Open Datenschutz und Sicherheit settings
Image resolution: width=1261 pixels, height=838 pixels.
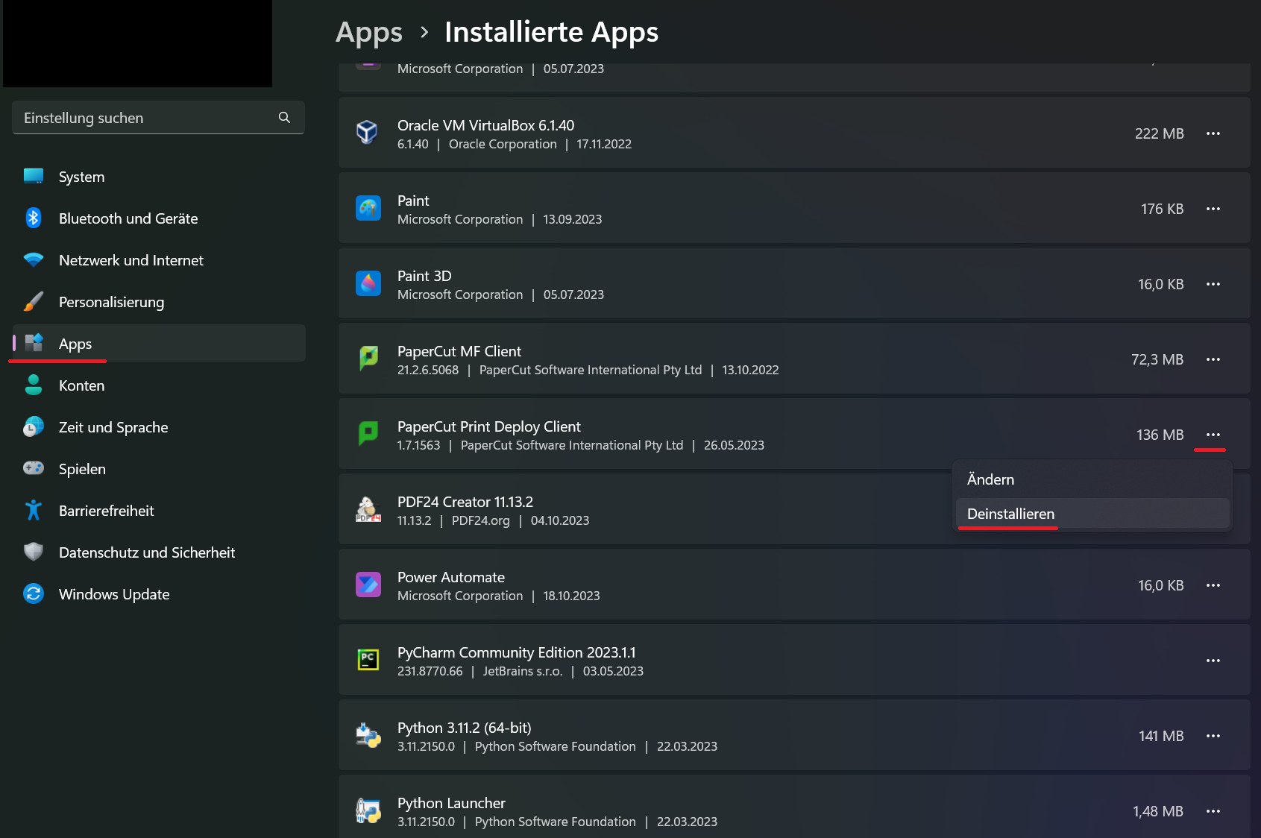[x=159, y=552]
